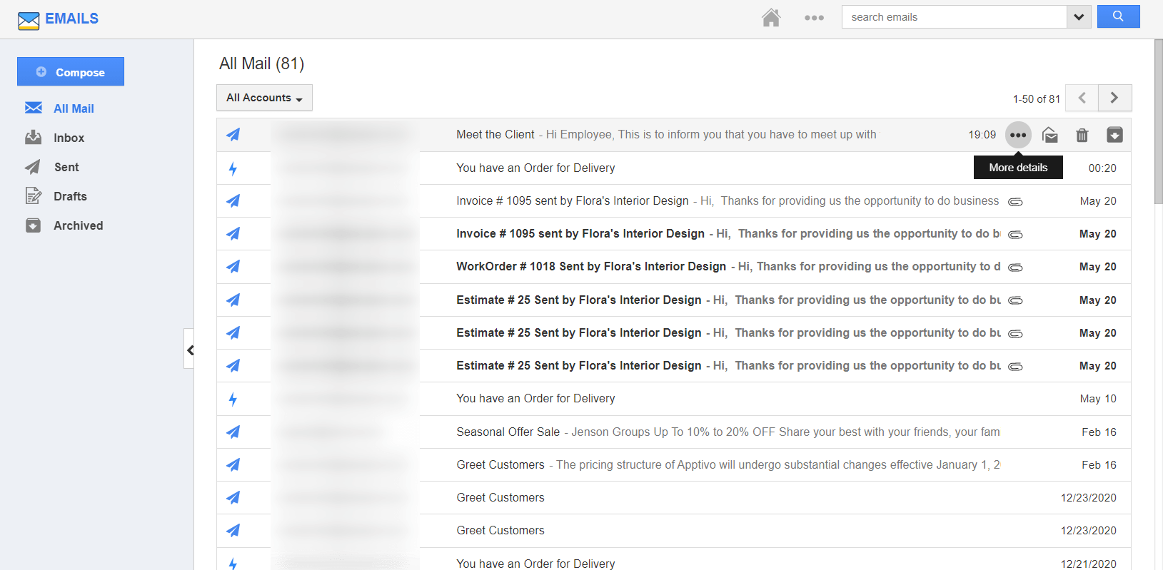Go to next page of emails

pyautogui.click(x=1114, y=98)
